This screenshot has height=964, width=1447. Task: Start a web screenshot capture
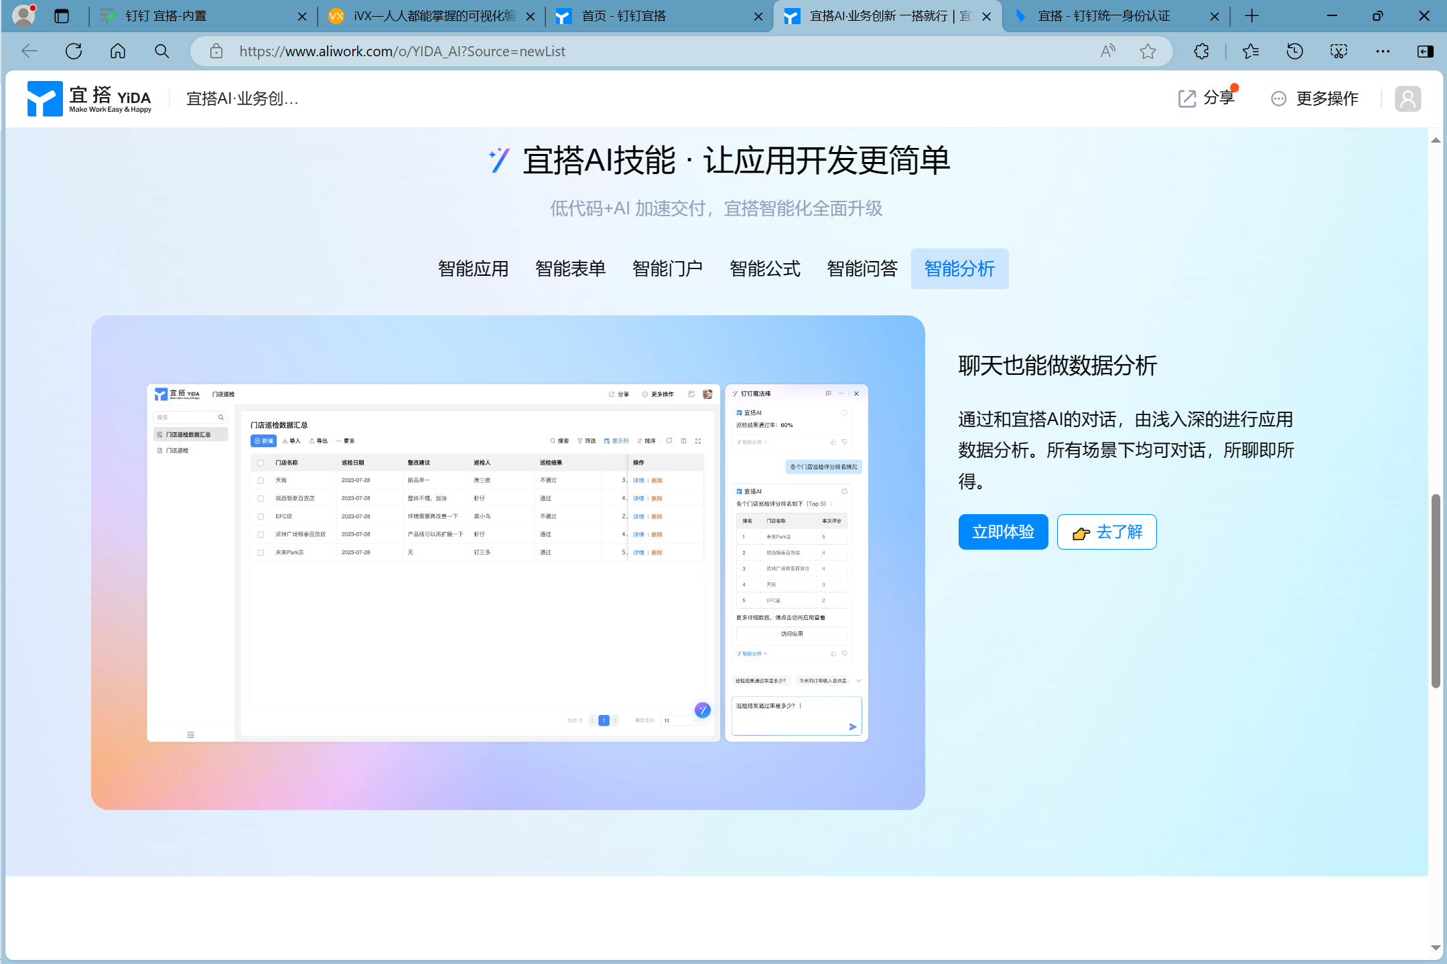click(x=1338, y=51)
